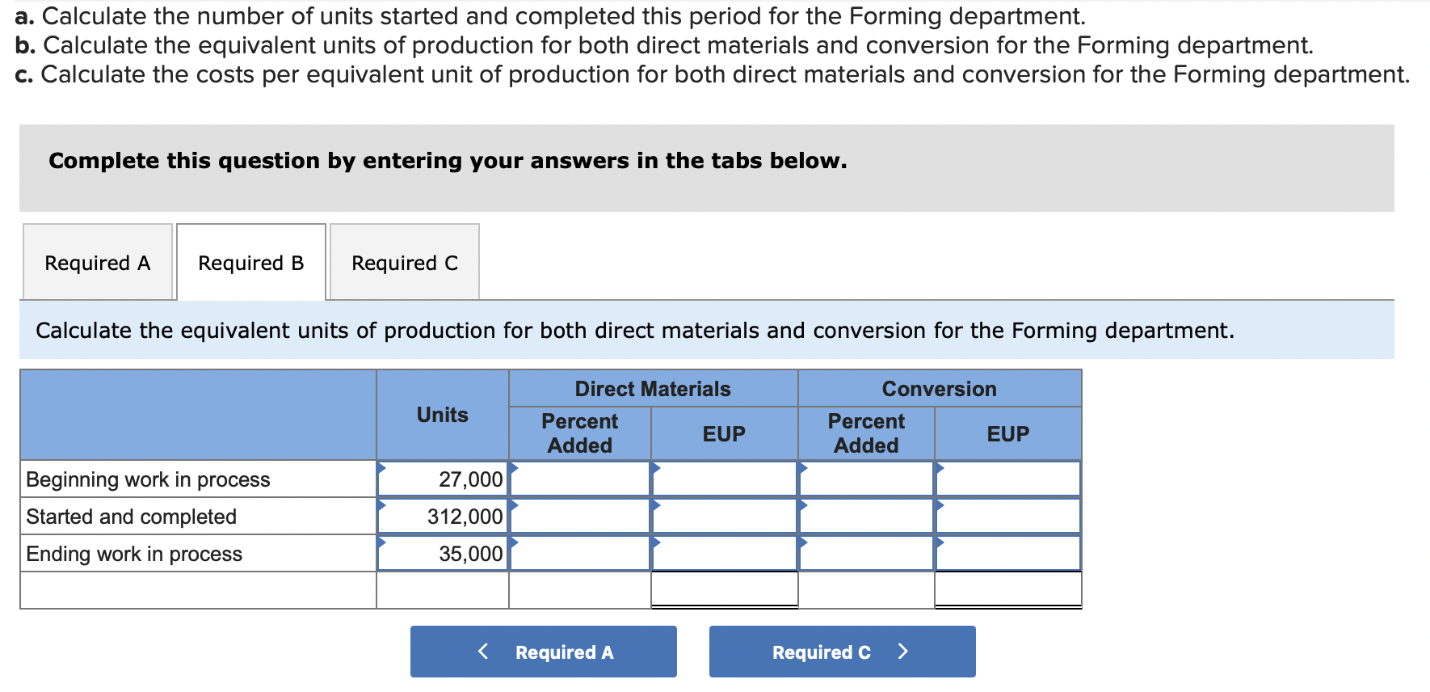
Task: Select Direct Materials EUP for Started and completed
Action: click(x=724, y=517)
